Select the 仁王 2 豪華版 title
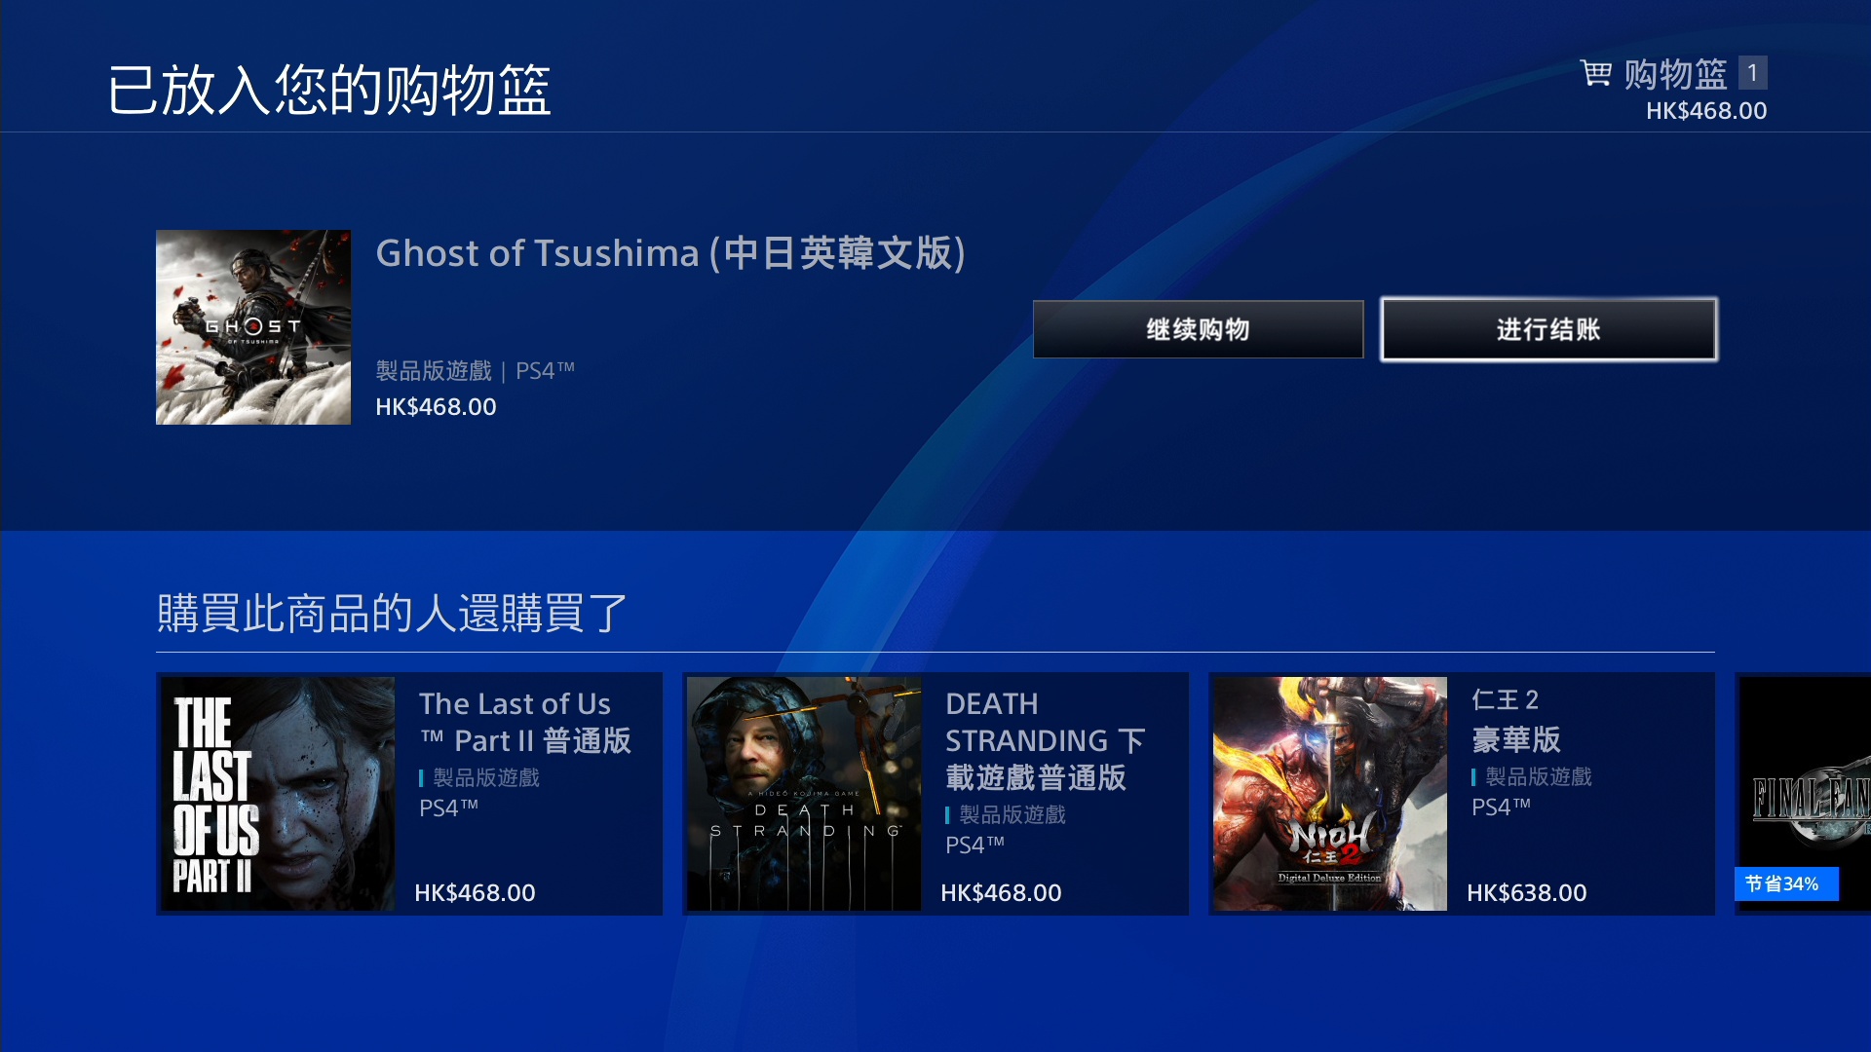This screenshot has height=1052, width=1871. click(1515, 720)
